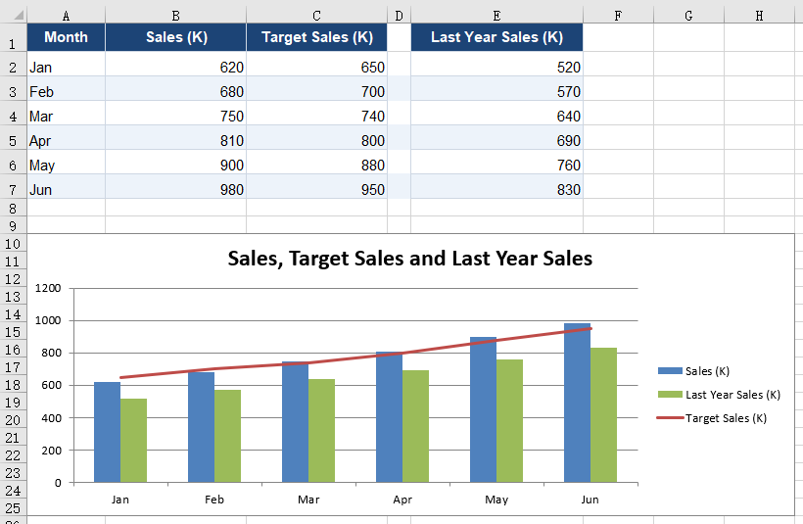Screen dimensions: 803x524
Task: Select the Apr cell in column A
Action: click(66, 138)
